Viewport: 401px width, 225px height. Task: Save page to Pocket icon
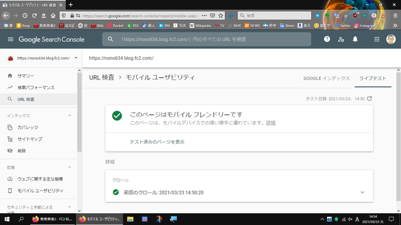tap(212, 16)
